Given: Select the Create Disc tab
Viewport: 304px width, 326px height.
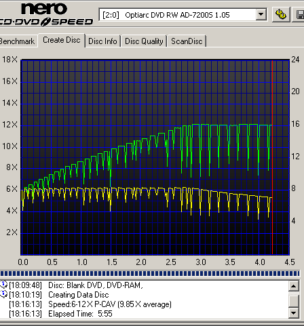Looking at the screenshot, I should pyautogui.click(x=62, y=40).
